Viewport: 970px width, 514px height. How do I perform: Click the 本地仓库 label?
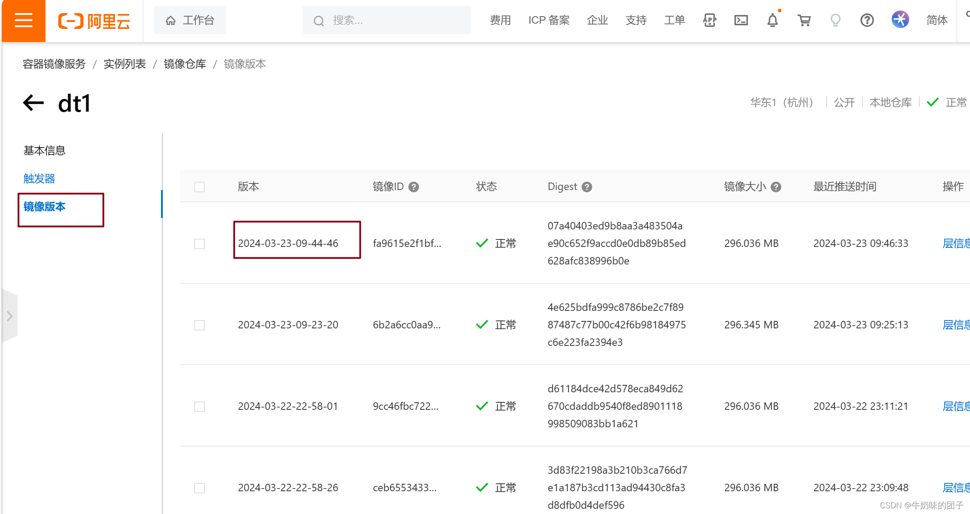[891, 102]
